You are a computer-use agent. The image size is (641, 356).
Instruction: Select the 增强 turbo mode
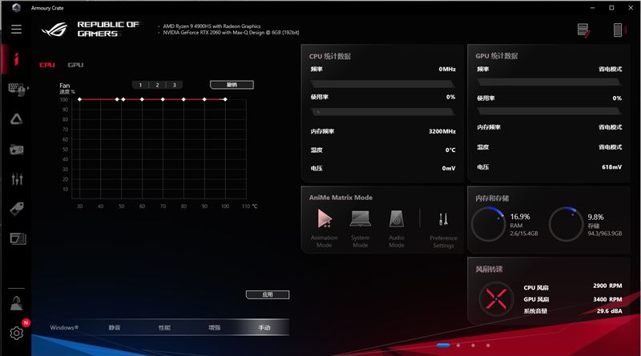(214, 327)
